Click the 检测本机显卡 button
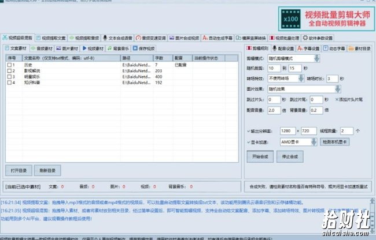 pos(335,142)
